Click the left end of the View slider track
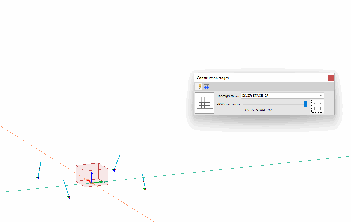This screenshot has width=351, height=222. [245, 104]
